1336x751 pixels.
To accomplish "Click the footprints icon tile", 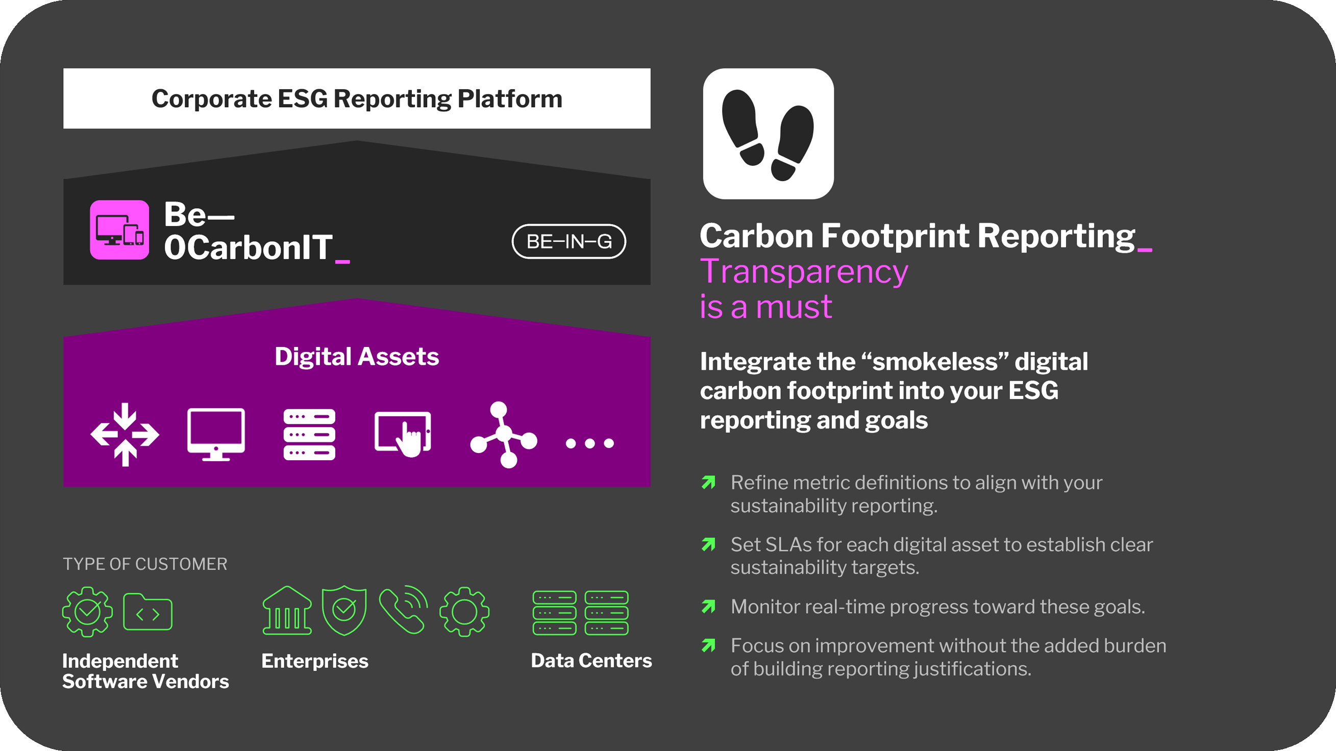I will tap(768, 134).
